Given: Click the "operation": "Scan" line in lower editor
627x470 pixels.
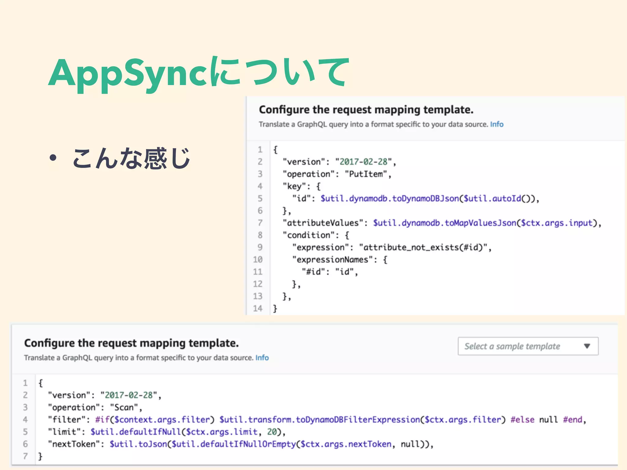Looking at the screenshot, I should point(95,408).
